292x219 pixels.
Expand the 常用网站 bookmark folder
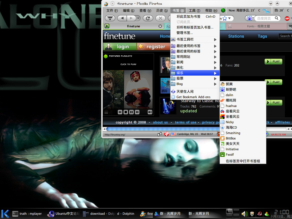195,57
